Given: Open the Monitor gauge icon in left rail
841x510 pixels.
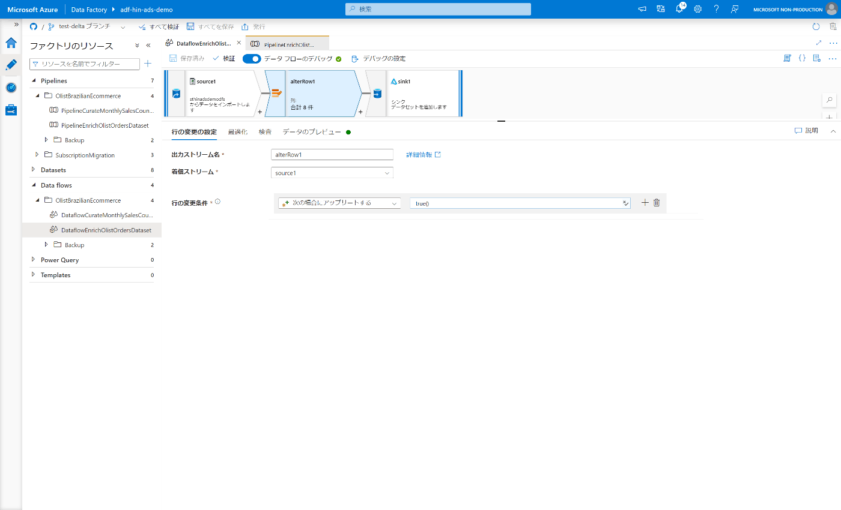Looking at the screenshot, I should (x=11, y=88).
